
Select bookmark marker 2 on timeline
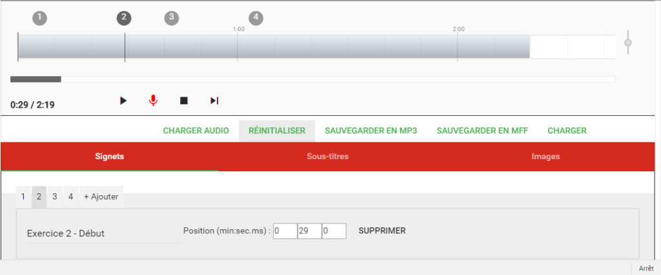(124, 18)
